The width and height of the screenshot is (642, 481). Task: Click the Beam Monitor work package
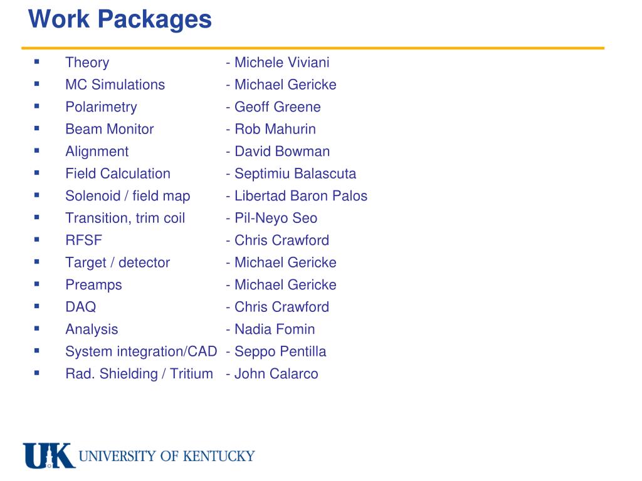pyautogui.click(x=110, y=129)
